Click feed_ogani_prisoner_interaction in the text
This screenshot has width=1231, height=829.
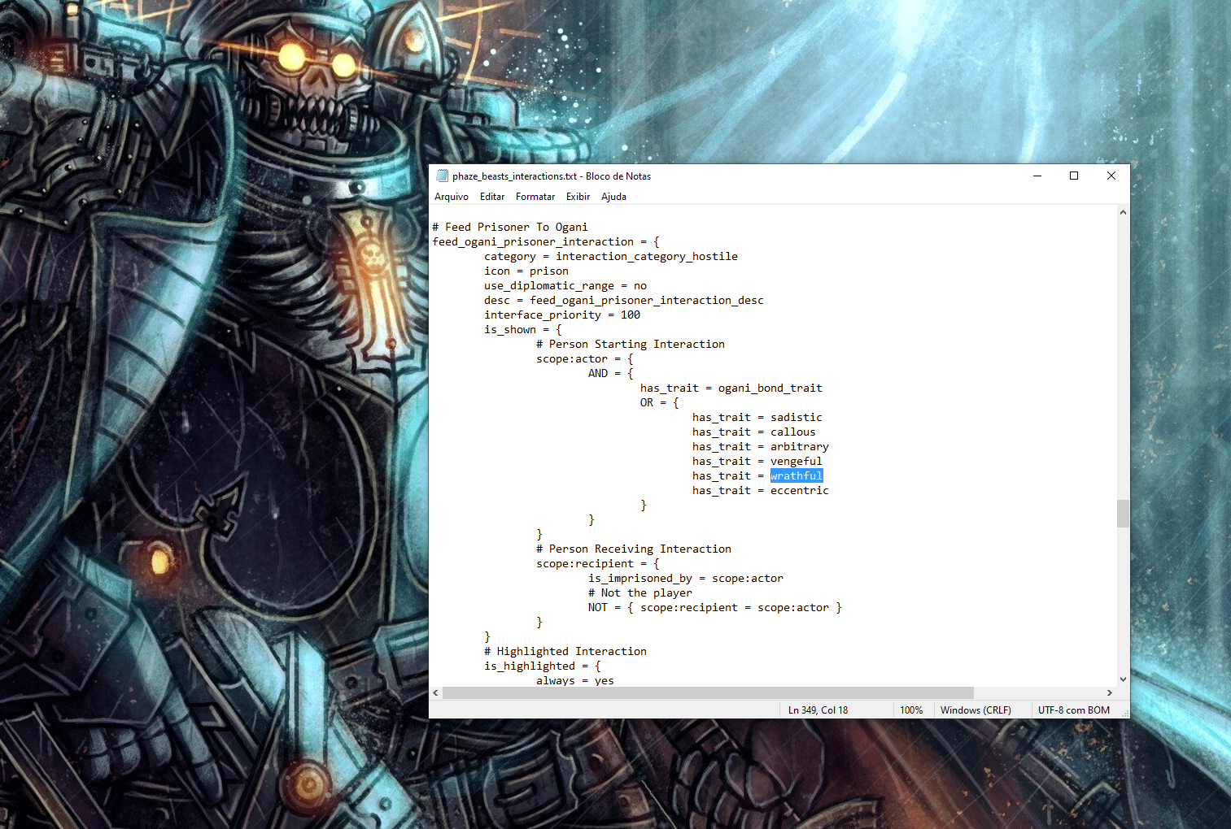[x=533, y=242]
